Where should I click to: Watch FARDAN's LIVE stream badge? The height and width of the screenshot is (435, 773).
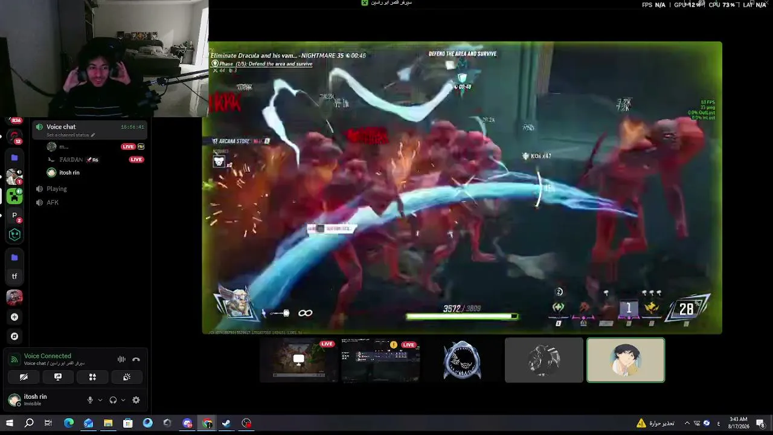136,159
